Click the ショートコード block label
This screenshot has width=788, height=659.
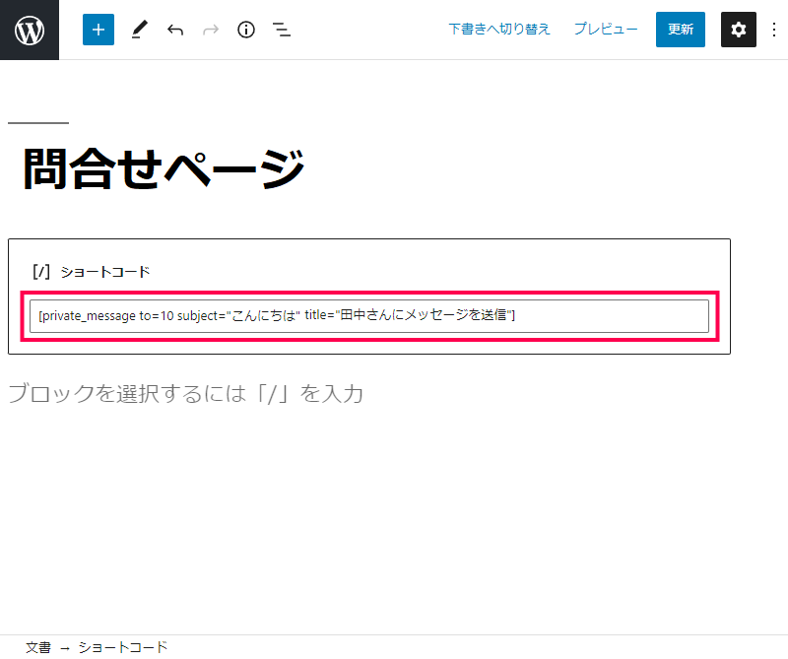[105, 272]
